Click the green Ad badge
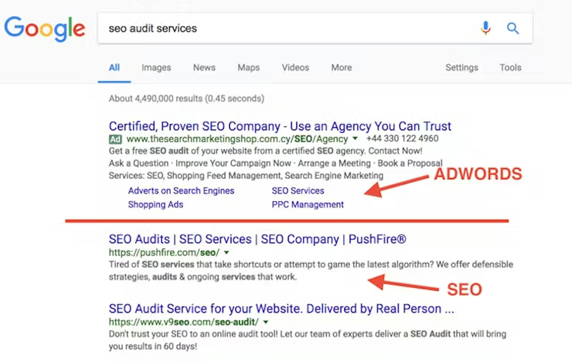The width and height of the screenshot is (572, 362). (115, 139)
